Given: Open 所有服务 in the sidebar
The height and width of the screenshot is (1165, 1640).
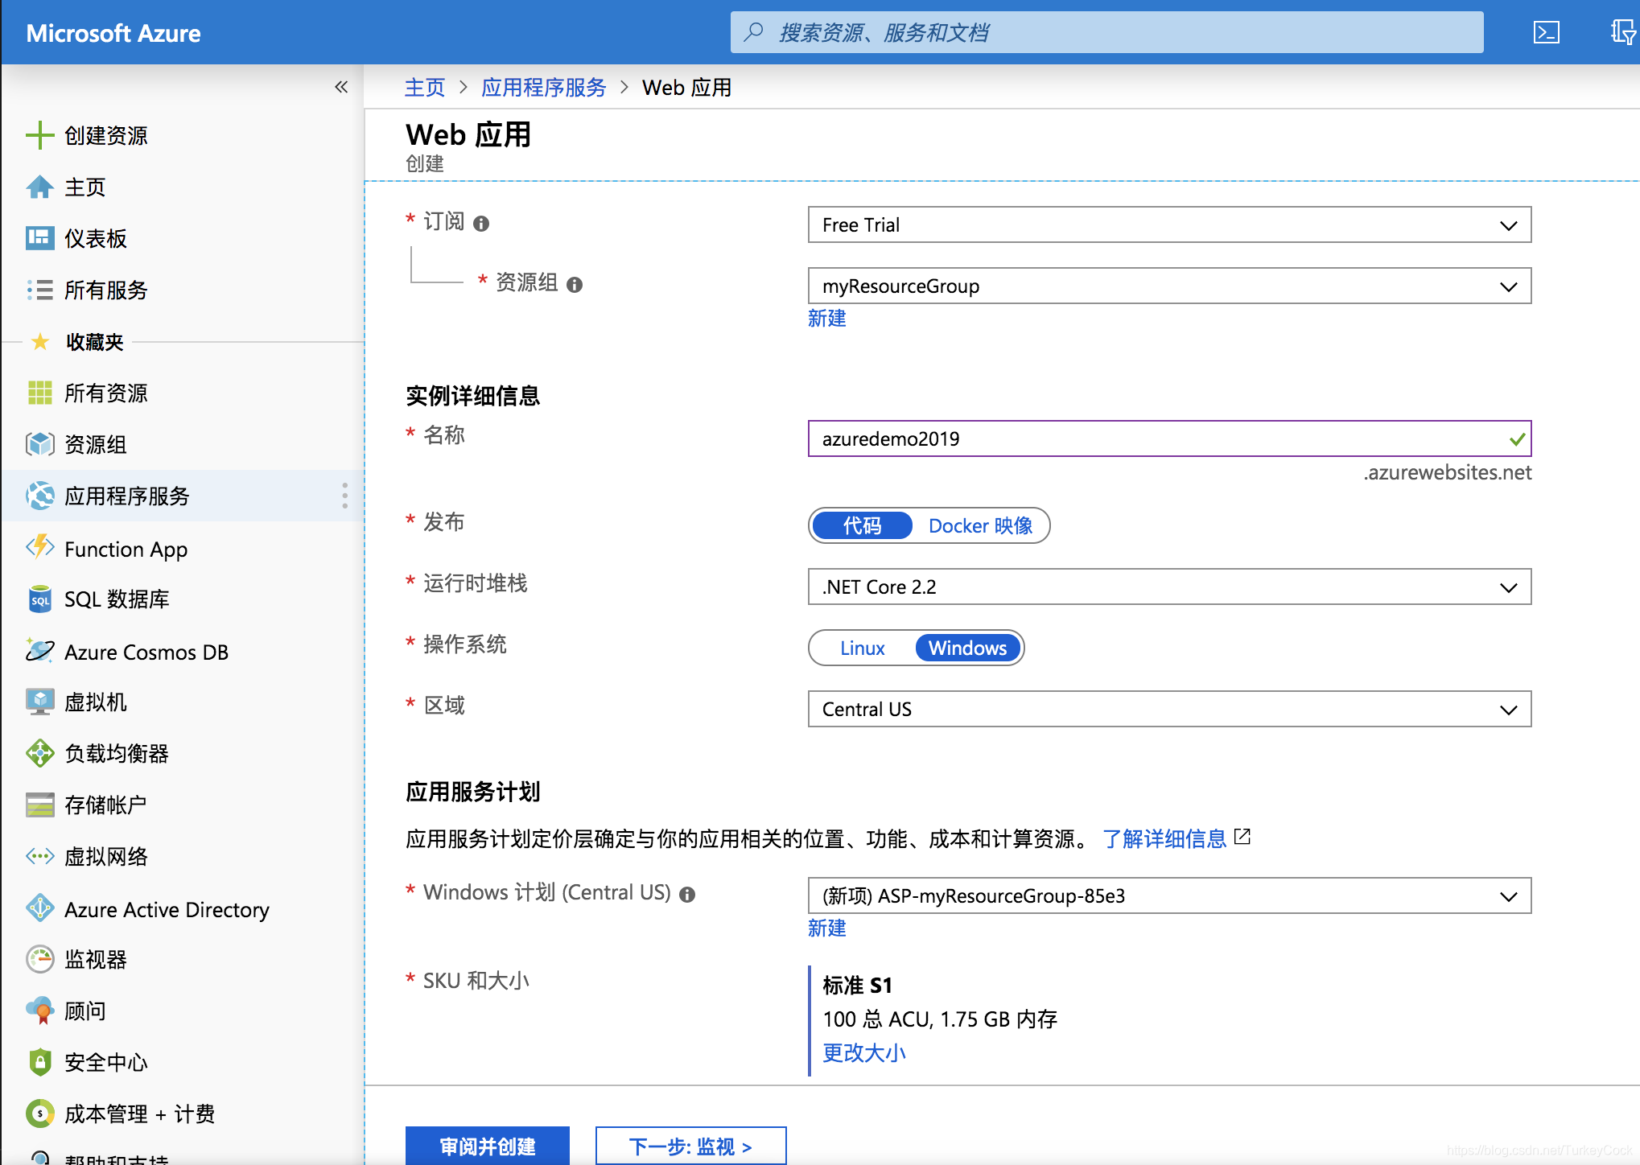Looking at the screenshot, I should pyautogui.click(x=106, y=290).
